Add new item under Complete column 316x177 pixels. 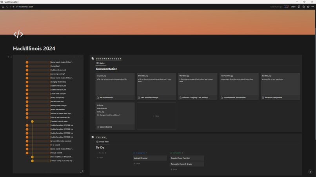174,169
